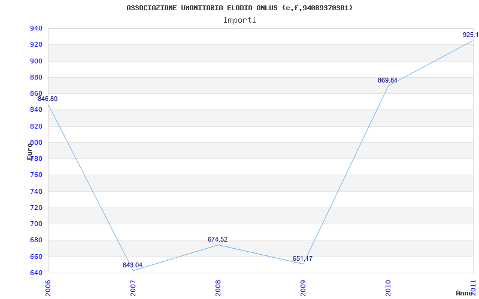The width and height of the screenshot is (479, 299).
Task: Click the Euro y-axis title
Action: point(29,151)
